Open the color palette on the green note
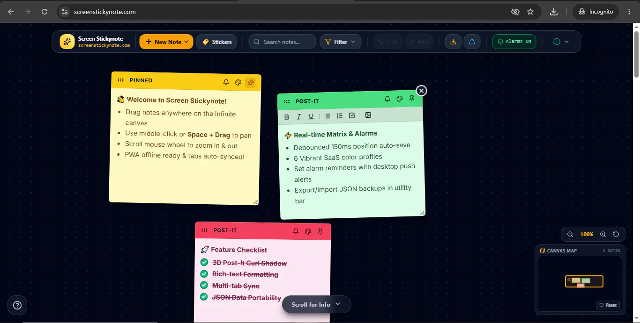The image size is (640, 323). coord(399,99)
